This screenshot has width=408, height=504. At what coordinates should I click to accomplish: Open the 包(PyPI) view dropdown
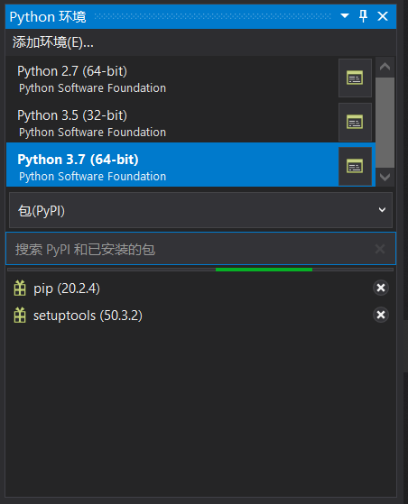200,210
